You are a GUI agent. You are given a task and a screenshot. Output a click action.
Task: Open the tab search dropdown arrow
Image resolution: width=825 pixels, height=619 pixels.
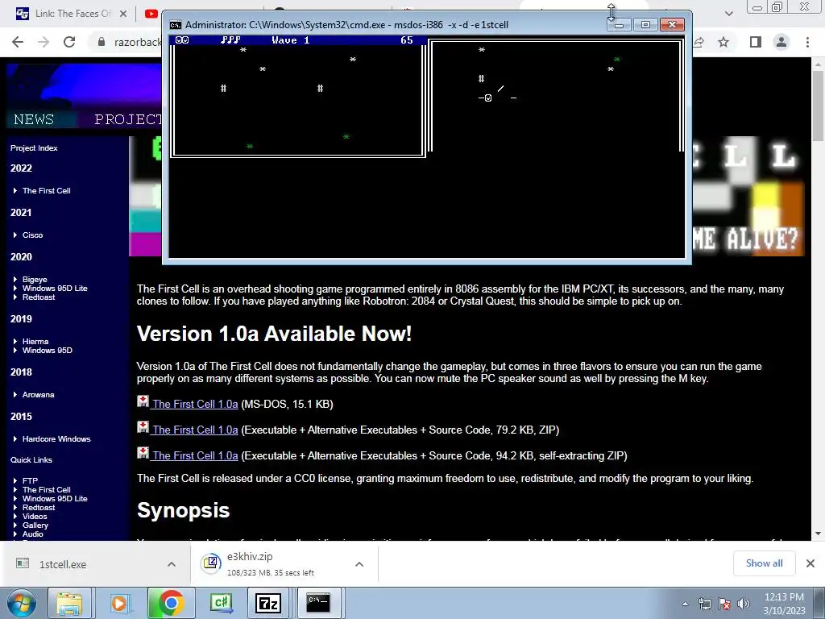(x=728, y=14)
